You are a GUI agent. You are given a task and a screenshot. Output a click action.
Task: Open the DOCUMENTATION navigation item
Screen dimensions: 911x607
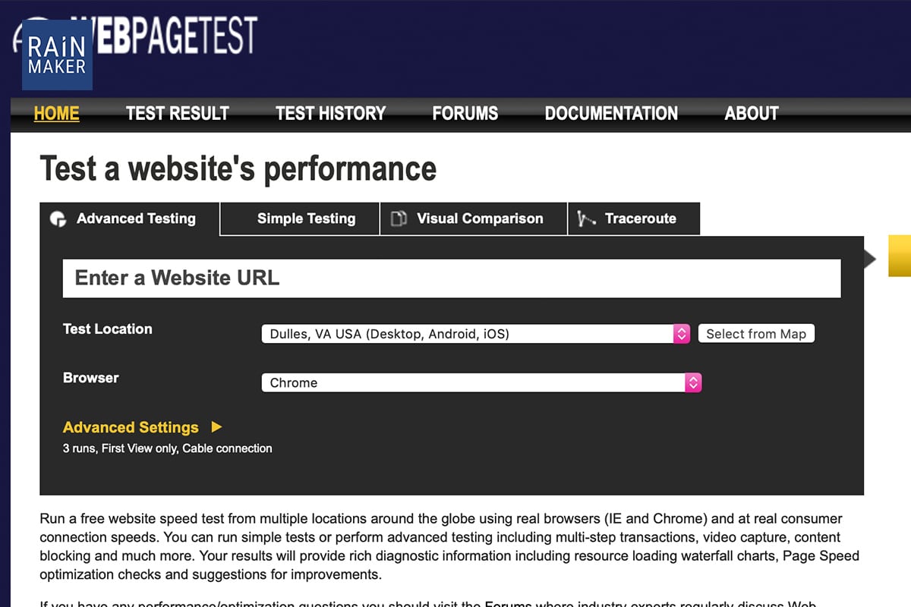tap(611, 114)
